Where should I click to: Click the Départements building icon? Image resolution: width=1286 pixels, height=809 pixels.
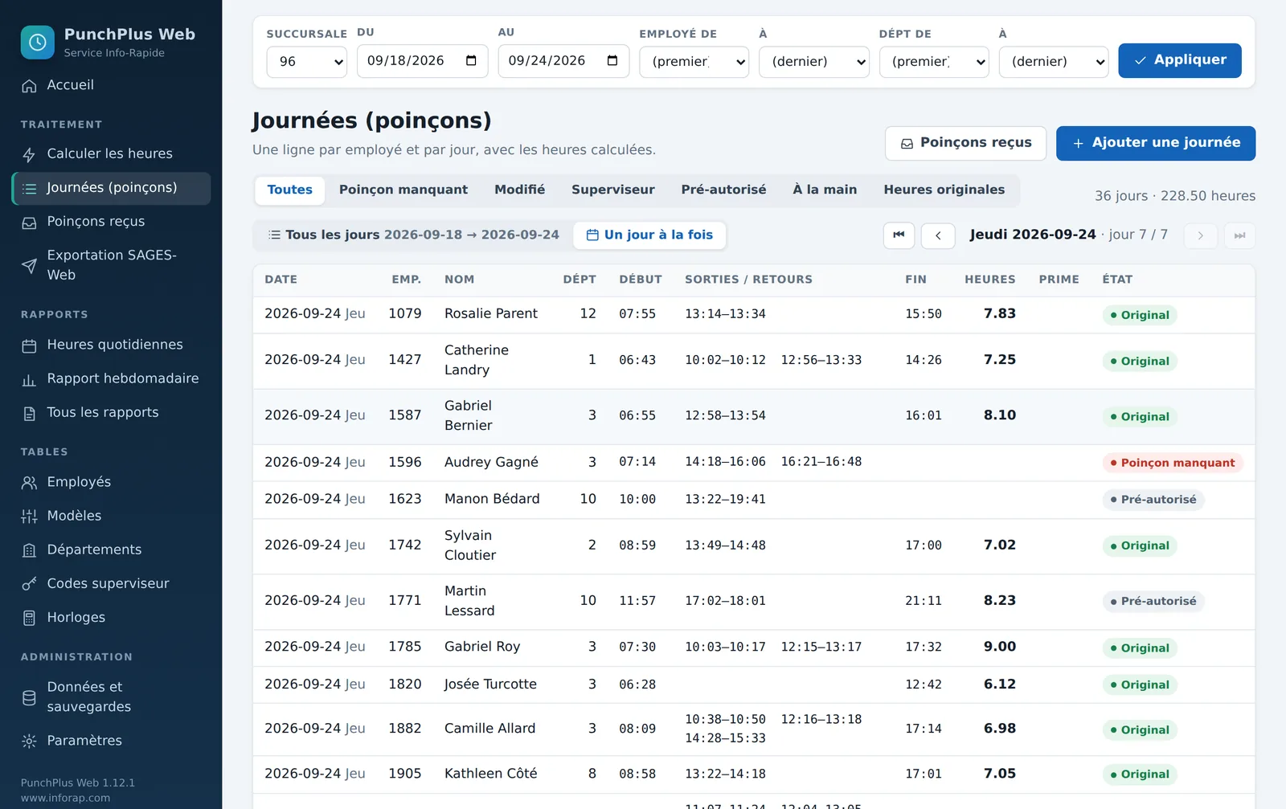point(29,550)
